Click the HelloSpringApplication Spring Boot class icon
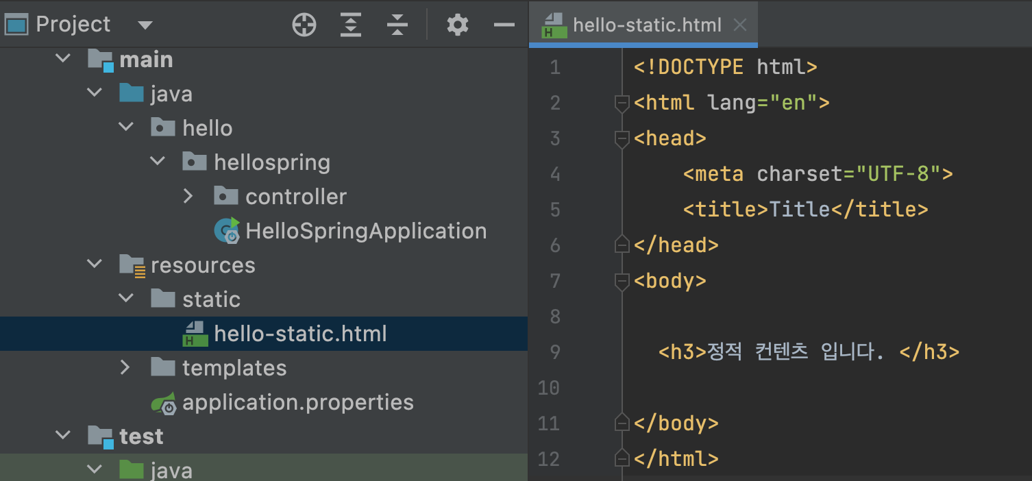Image resolution: width=1032 pixels, height=481 pixels. [227, 230]
